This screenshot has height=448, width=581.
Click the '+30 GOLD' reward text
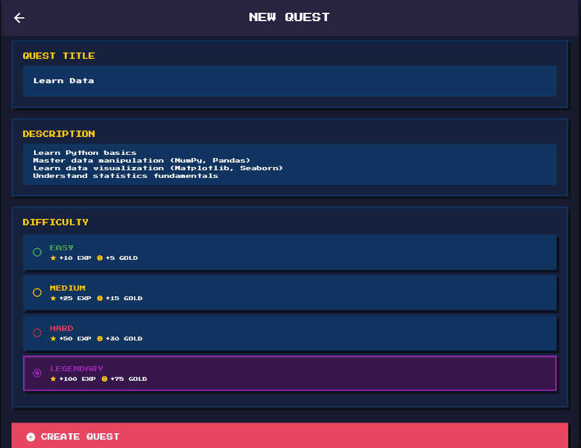124,339
